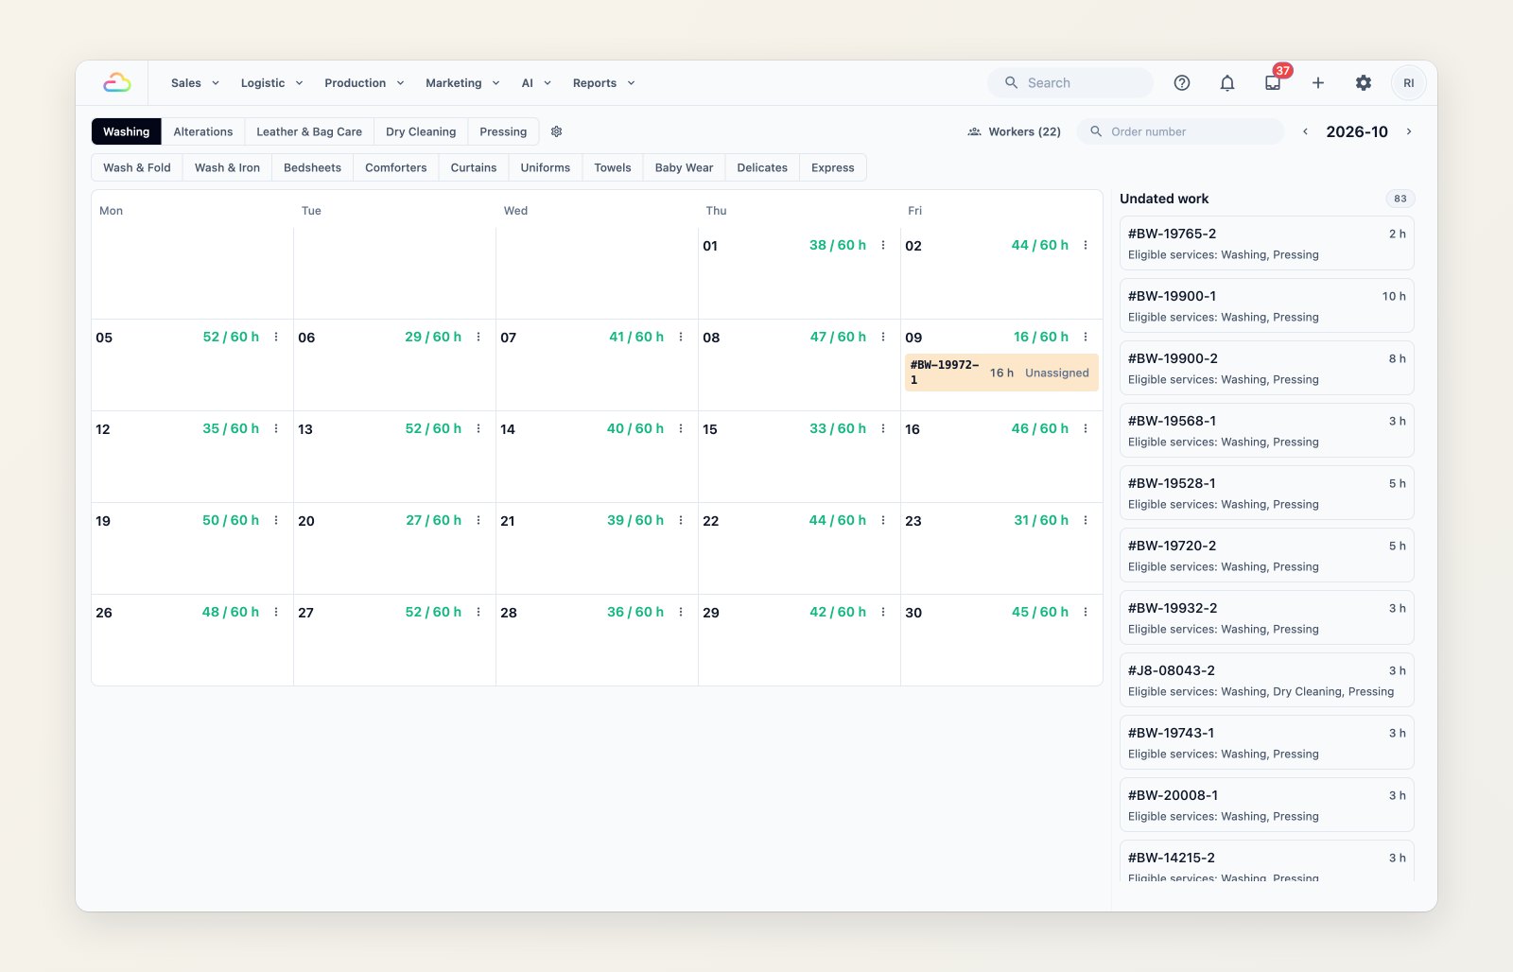This screenshot has width=1513, height=972.
Task: Open three-dot menu for day 09
Action: (1086, 337)
